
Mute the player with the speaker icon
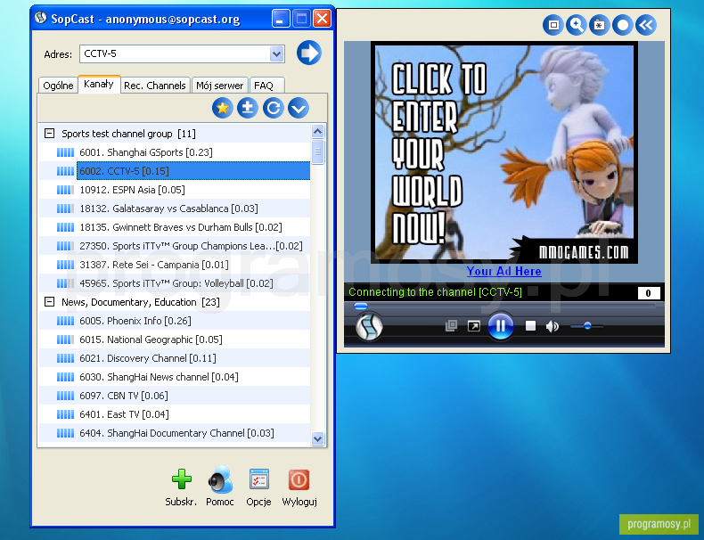click(553, 326)
